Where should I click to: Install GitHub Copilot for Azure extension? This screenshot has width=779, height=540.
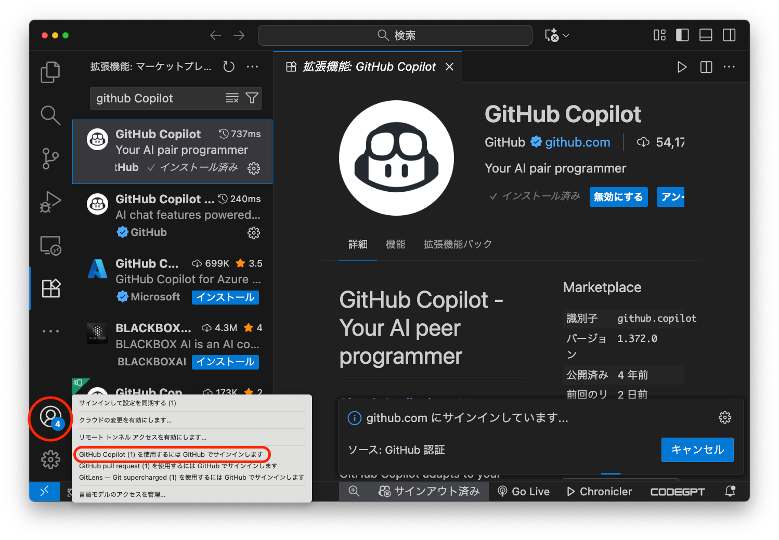pyautogui.click(x=225, y=297)
